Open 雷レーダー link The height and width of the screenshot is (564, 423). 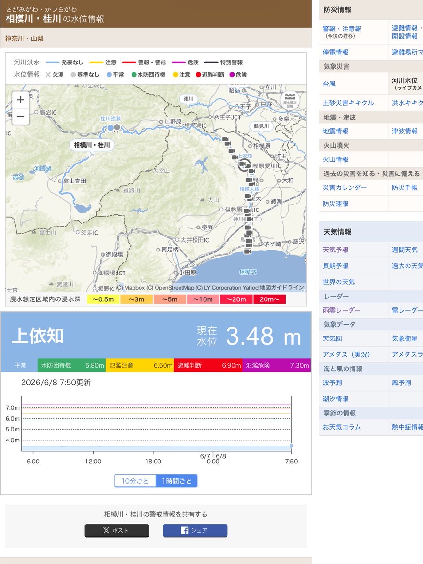(x=407, y=310)
